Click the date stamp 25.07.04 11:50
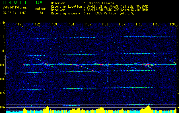 coord(15,13)
